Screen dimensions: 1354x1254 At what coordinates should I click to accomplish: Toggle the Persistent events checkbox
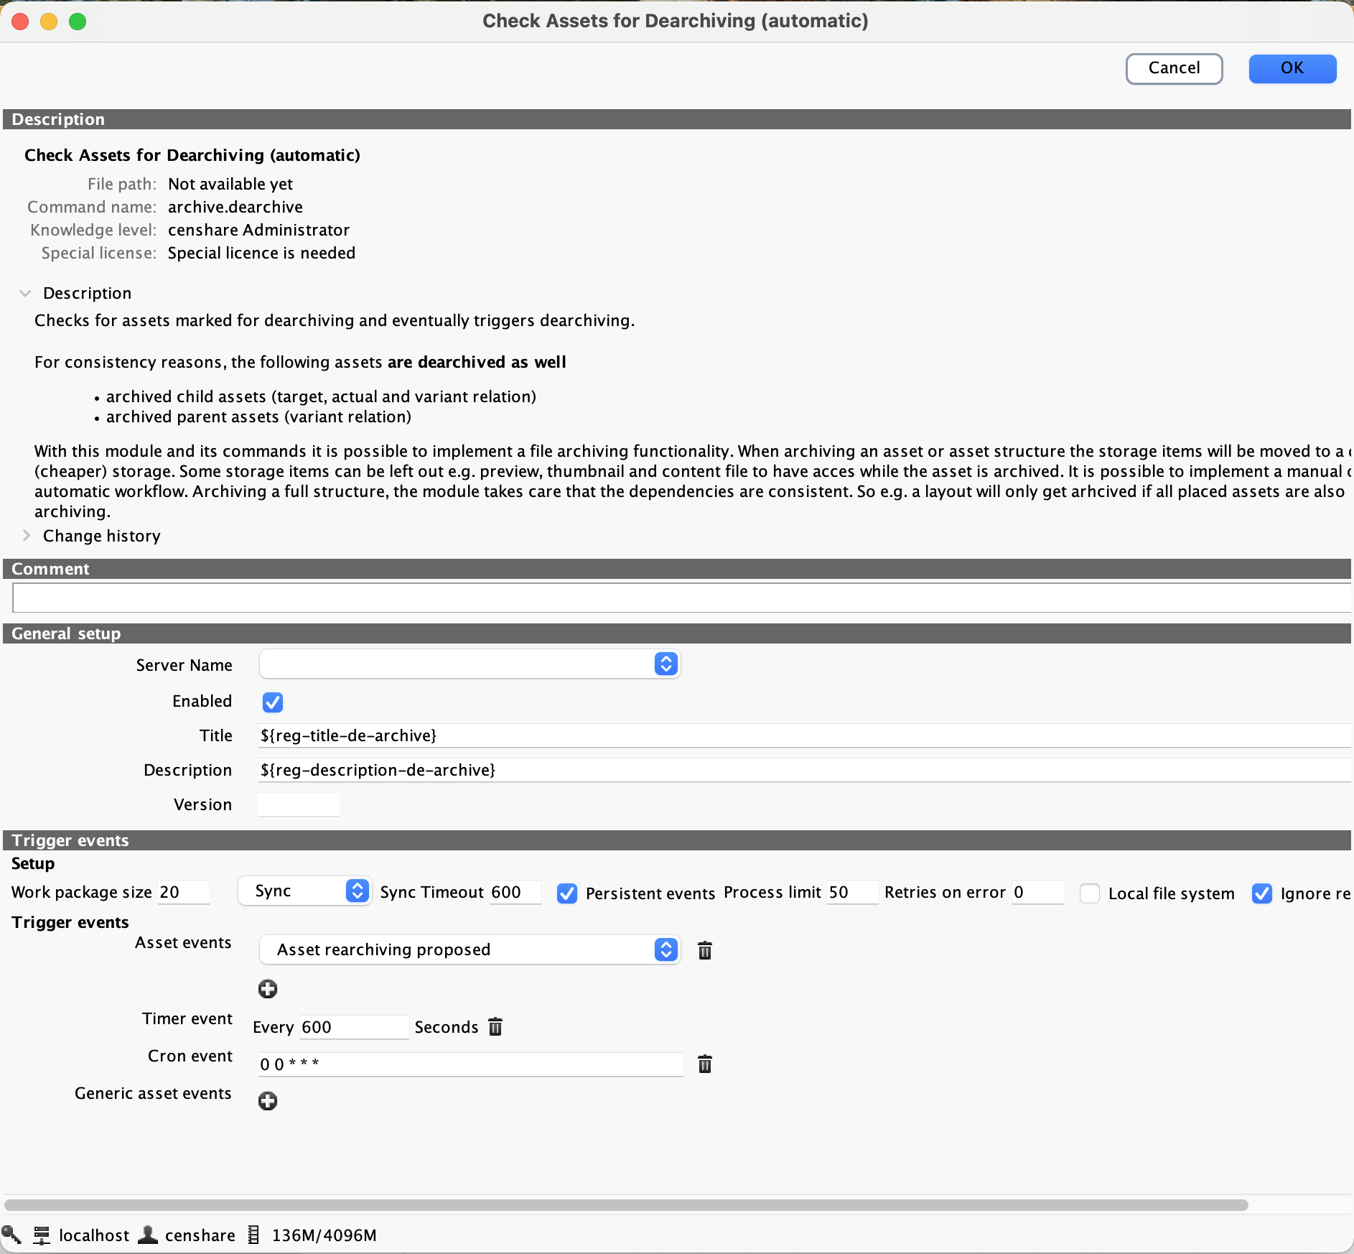click(567, 893)
